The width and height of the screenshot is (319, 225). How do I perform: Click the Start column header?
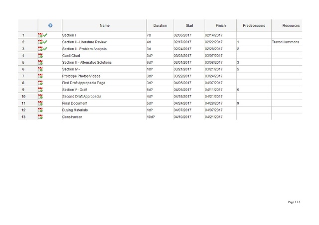coord(189,25)
